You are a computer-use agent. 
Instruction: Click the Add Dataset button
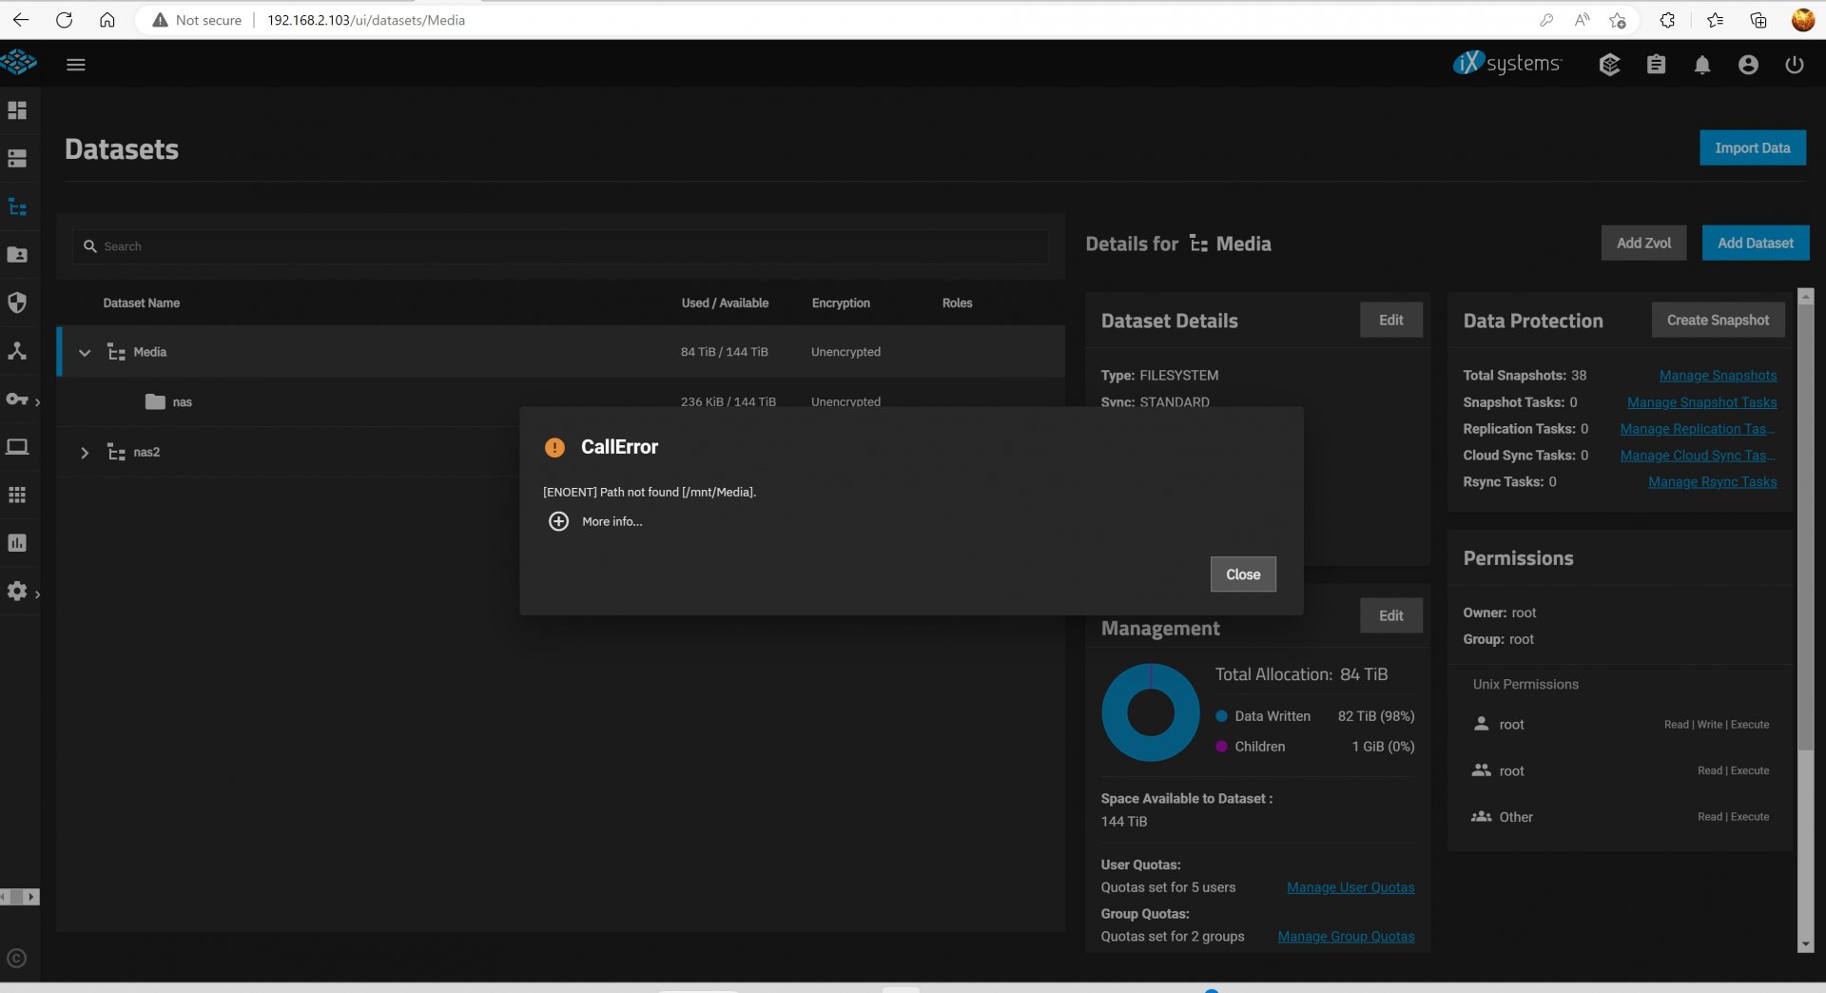tap(1756, 243)
